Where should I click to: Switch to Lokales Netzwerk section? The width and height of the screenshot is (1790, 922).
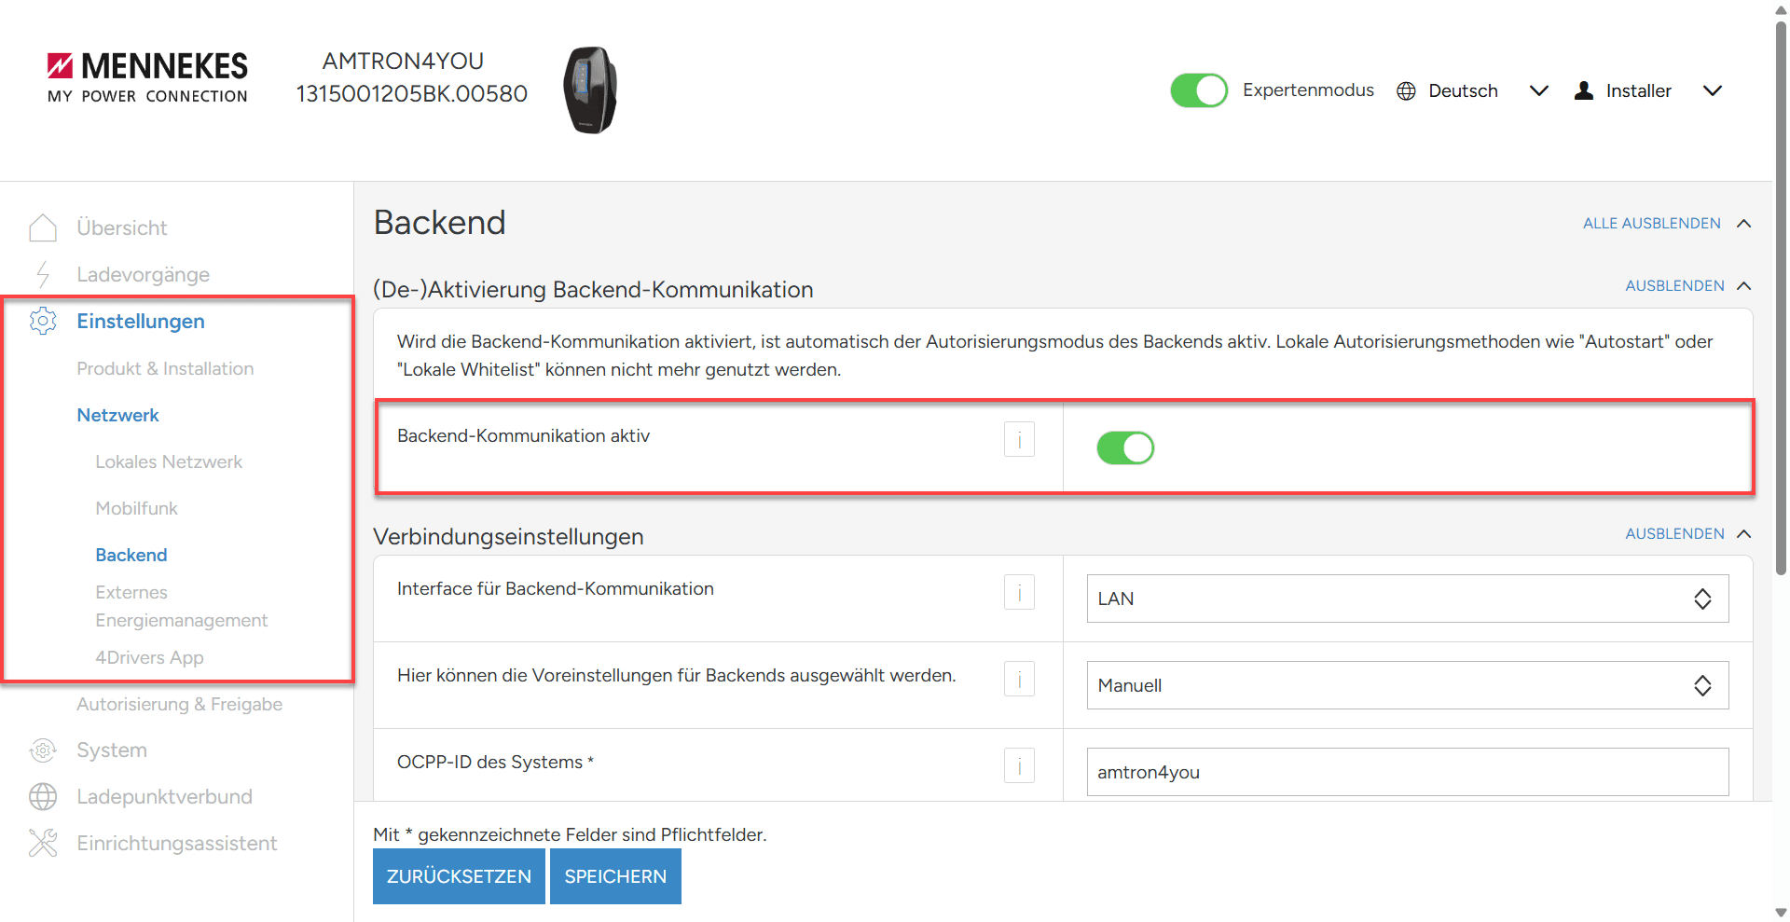point(169,461)
